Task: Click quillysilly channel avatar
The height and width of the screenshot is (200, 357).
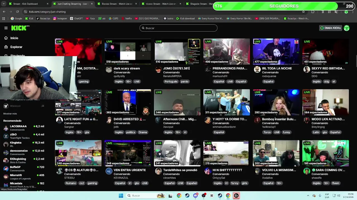Action: click(109, 70)
